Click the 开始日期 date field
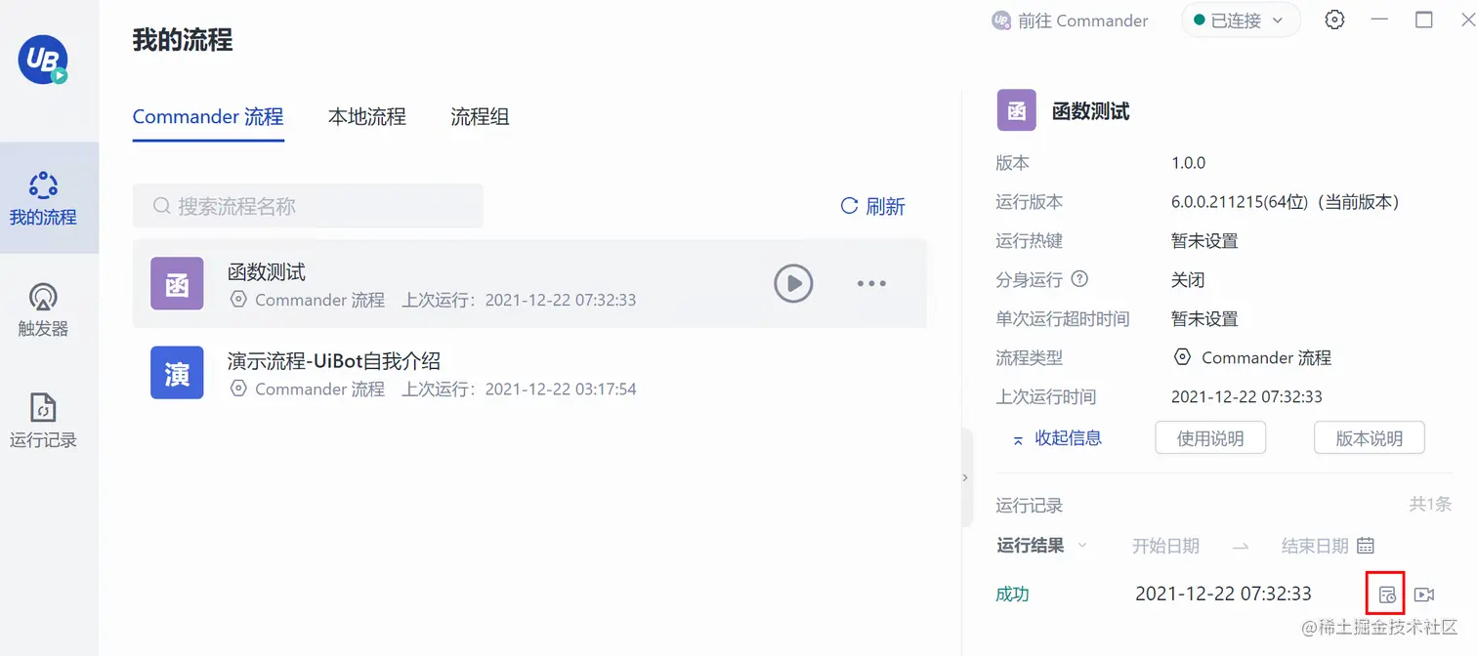 coord(1165,547)
